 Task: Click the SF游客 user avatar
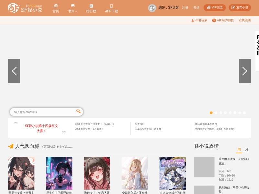pyautogui.click(x=152, y=8)
